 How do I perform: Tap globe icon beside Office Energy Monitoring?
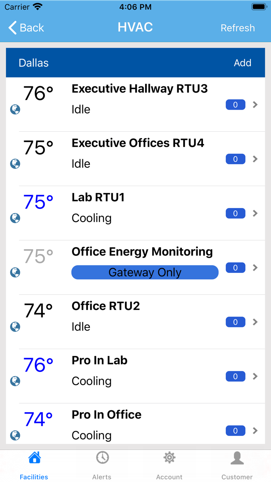(x=15, y=272)
